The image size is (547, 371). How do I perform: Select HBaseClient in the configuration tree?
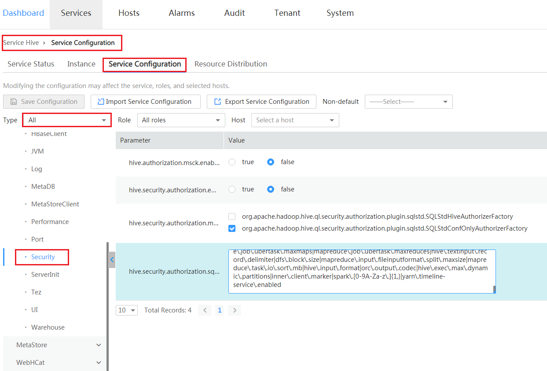pyautogui.click(x=49, y=134)
